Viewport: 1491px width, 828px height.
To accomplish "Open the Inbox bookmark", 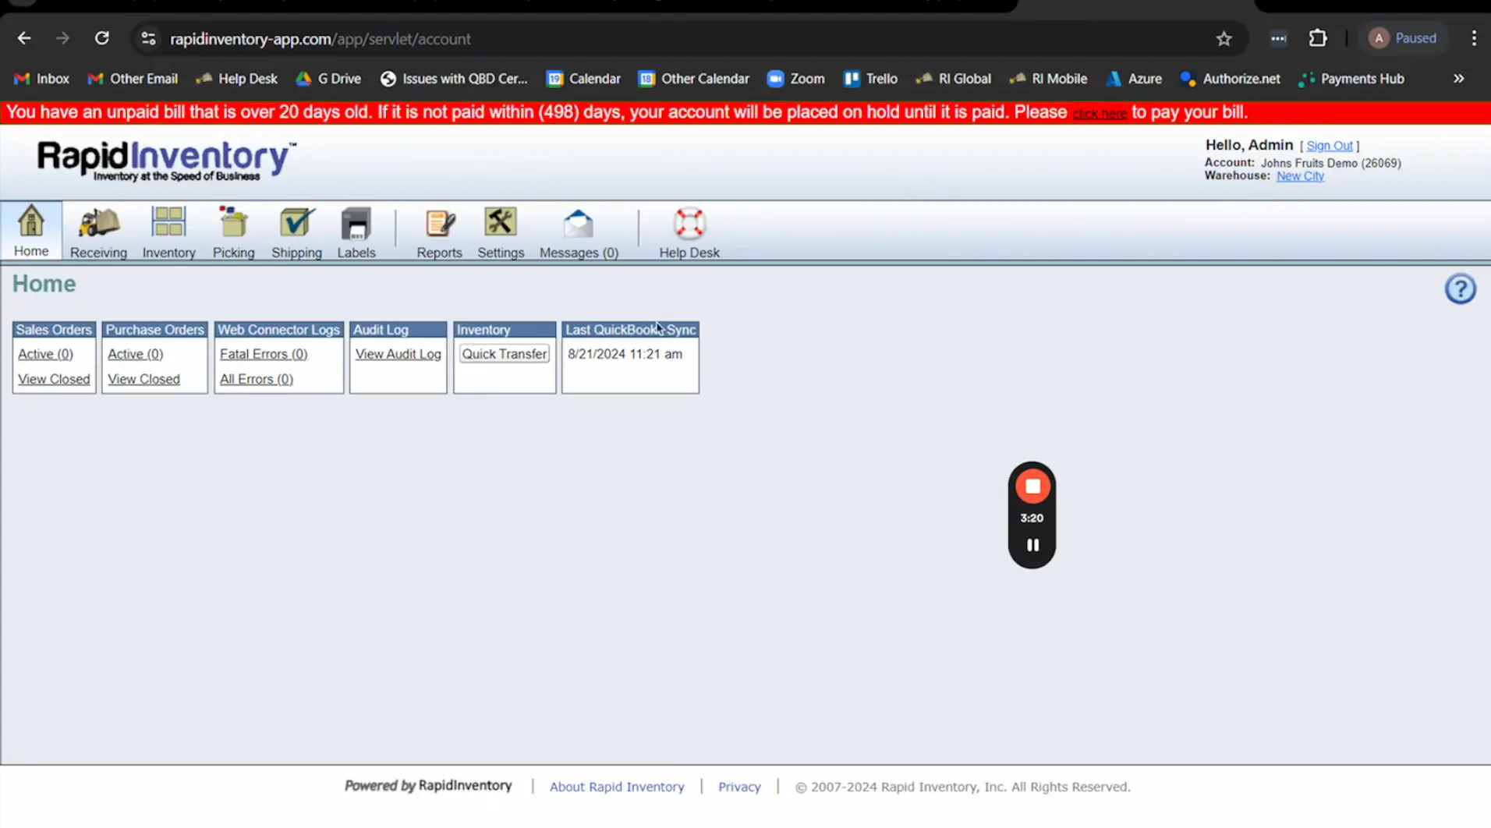I will 42,79.
